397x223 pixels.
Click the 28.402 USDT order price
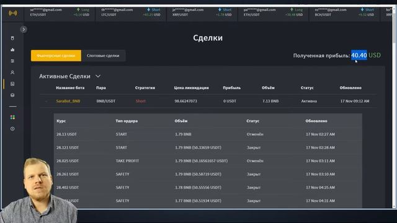(x=68, y=187)
